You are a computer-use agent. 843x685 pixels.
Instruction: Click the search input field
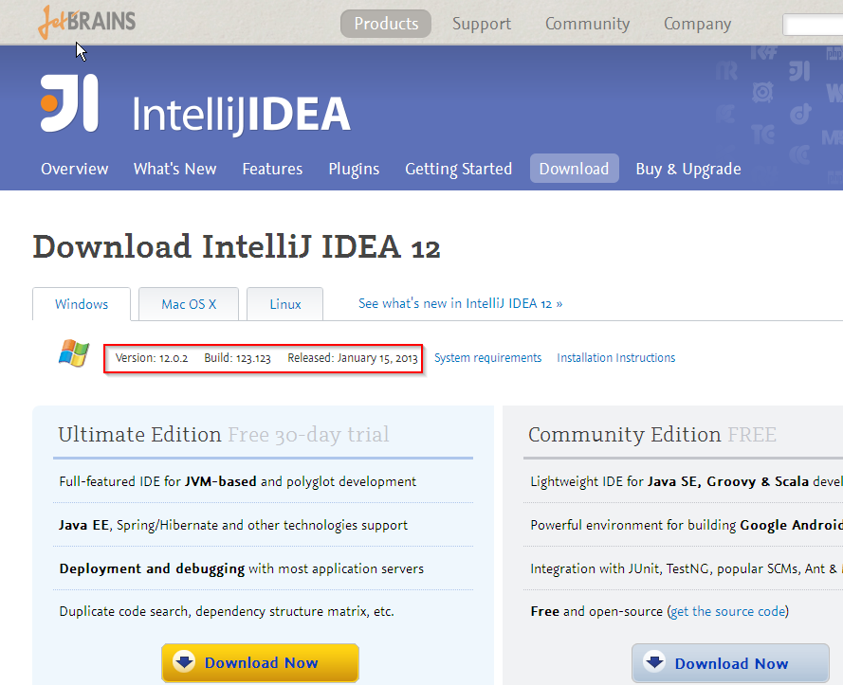(x=813, y=25)
